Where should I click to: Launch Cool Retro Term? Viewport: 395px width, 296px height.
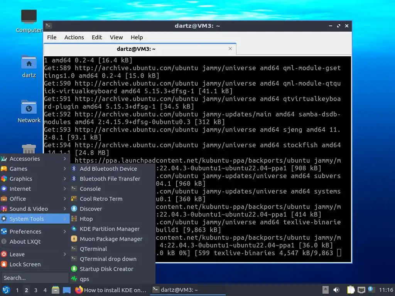tap(113, 199)
